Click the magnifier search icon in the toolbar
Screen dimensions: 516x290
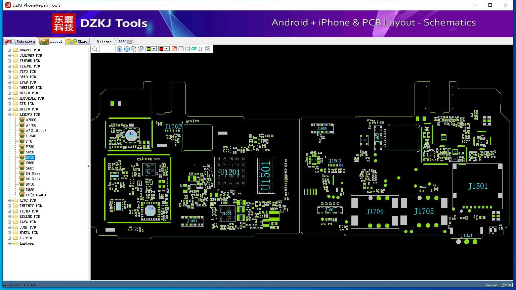tap(95, 49)
